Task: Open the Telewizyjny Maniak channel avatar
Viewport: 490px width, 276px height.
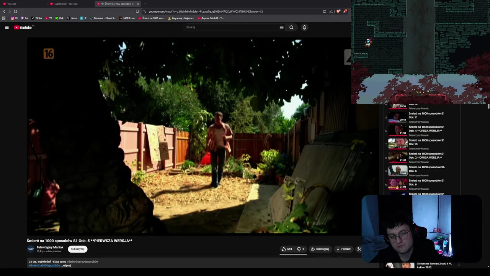Action: tap(31, 249)
